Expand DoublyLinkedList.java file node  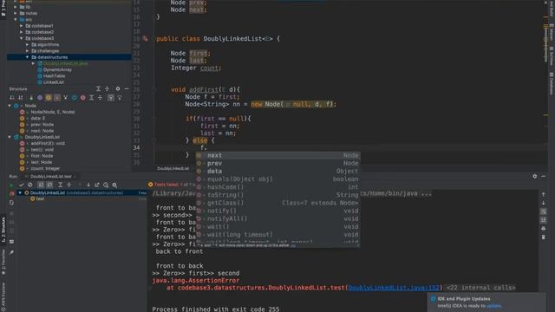pos(33,63)
